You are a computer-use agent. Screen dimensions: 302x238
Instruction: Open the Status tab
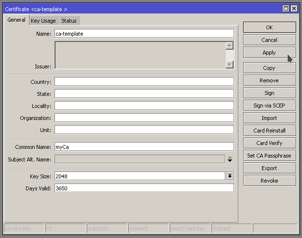(69, 21)
